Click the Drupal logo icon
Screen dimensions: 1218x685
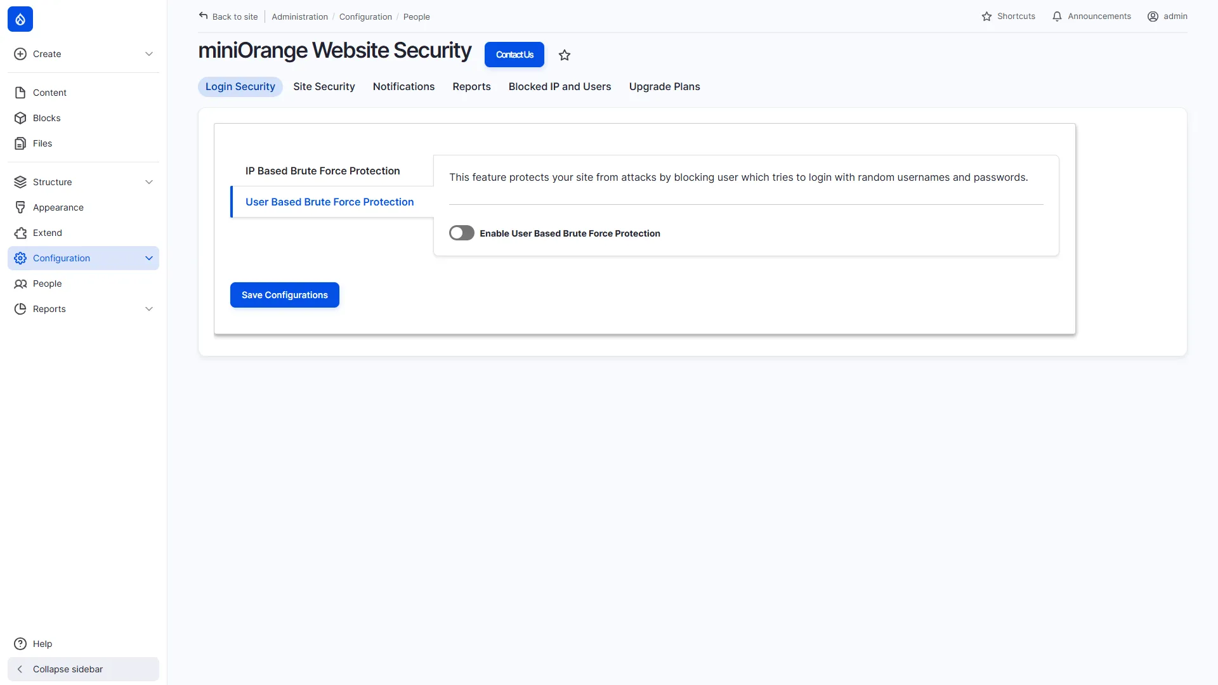[20, 19]
